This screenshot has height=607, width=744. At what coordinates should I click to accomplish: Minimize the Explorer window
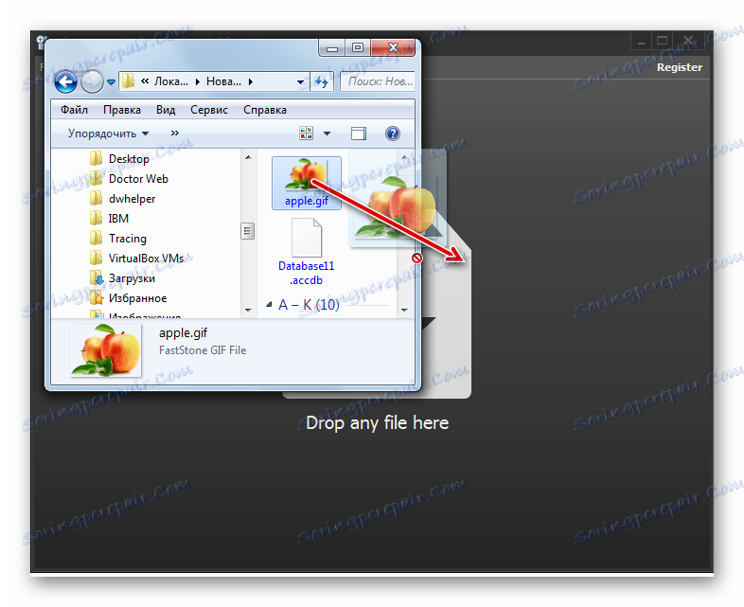[x=332, y=48]
